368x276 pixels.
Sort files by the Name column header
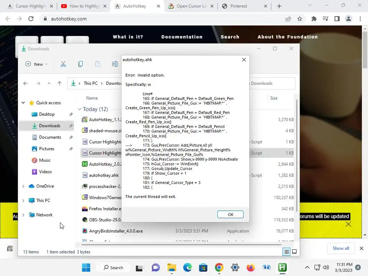pos(92,98)
